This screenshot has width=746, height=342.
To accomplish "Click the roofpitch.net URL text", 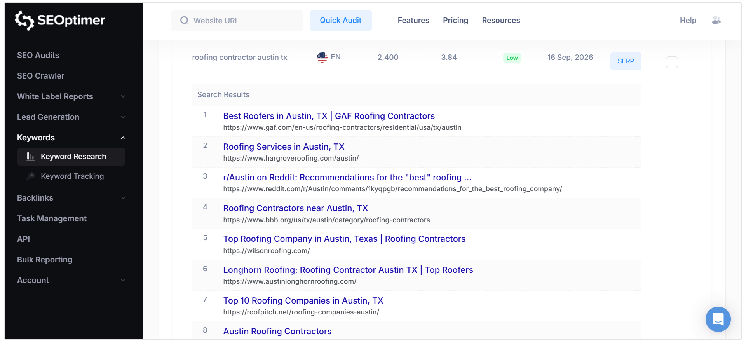I will point(301,312).
